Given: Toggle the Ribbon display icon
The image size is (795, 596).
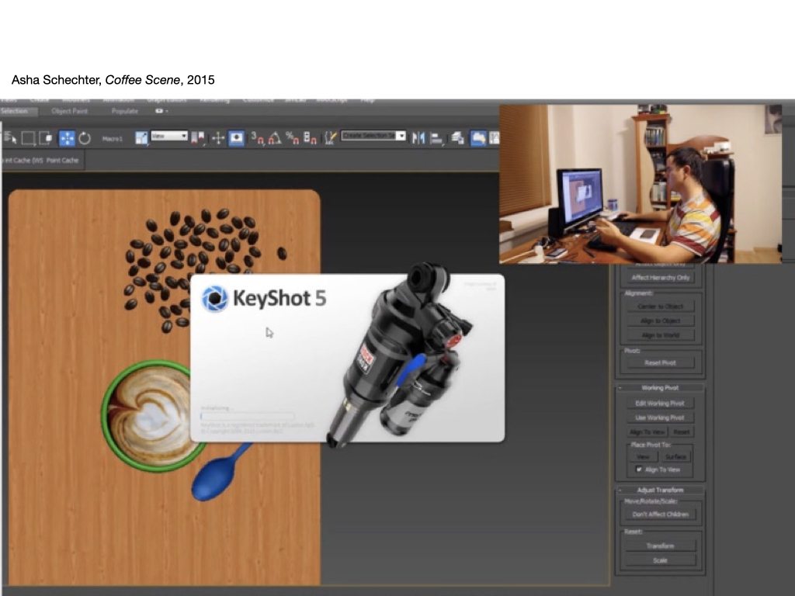Looking at the screenshot, I should pyautogui.click(x=478, y=138).
